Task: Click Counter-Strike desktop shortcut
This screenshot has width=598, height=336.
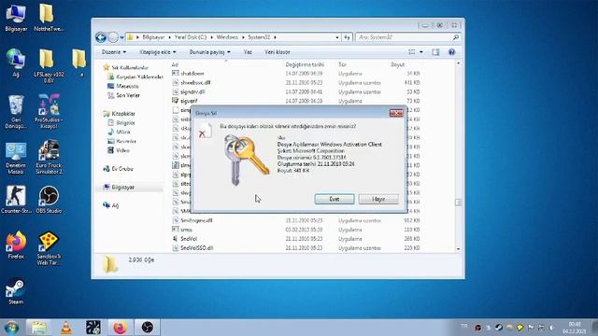Action: click(x=16, y=199)
